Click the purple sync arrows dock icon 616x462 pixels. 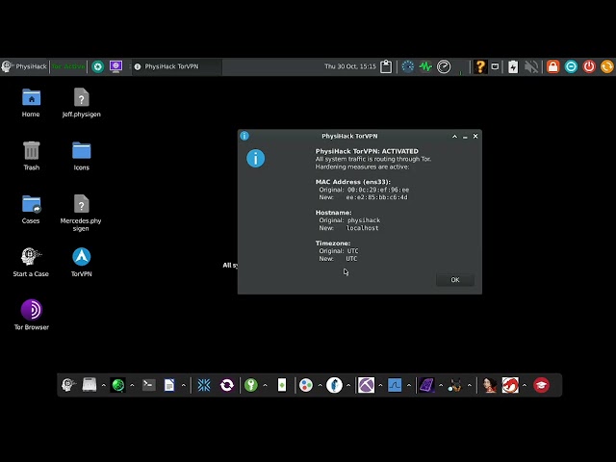point(227,385)
